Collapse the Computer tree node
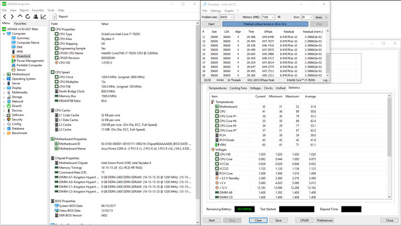 (x=4, y=33)
